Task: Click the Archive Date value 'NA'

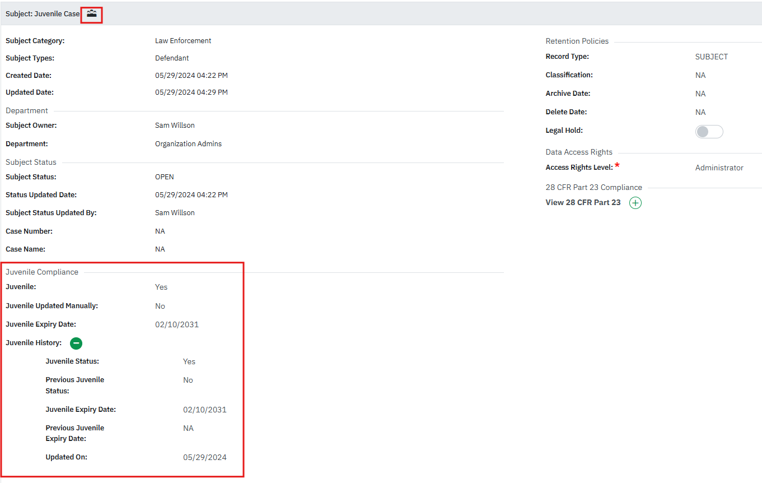Action: pos(700,94)
